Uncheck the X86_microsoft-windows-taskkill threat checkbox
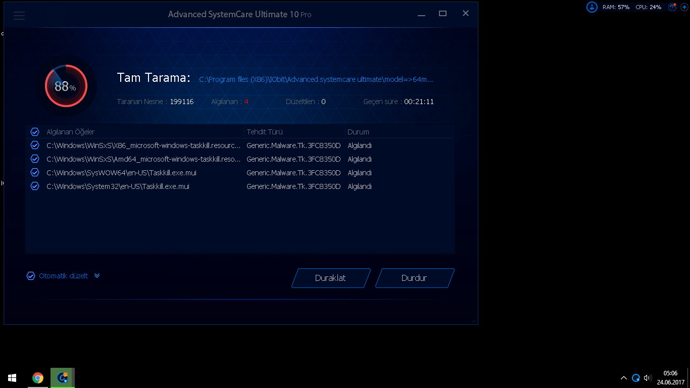 click(x=35, y=145)
